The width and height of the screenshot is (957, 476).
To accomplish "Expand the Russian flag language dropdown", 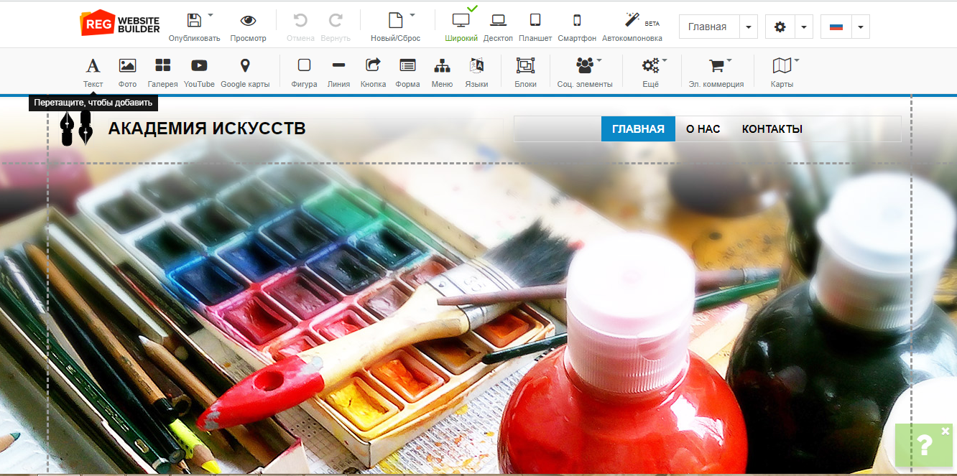I will click(860, 27).
